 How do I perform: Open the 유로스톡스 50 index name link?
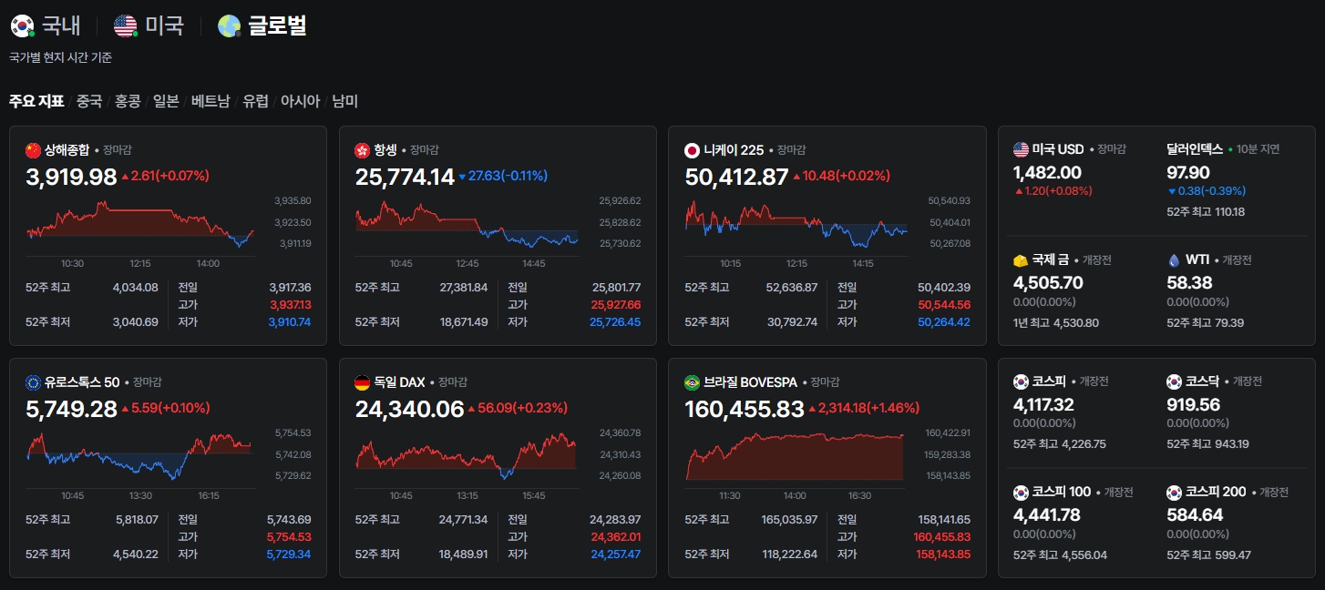pyautogui.click(x=82, y=382)
